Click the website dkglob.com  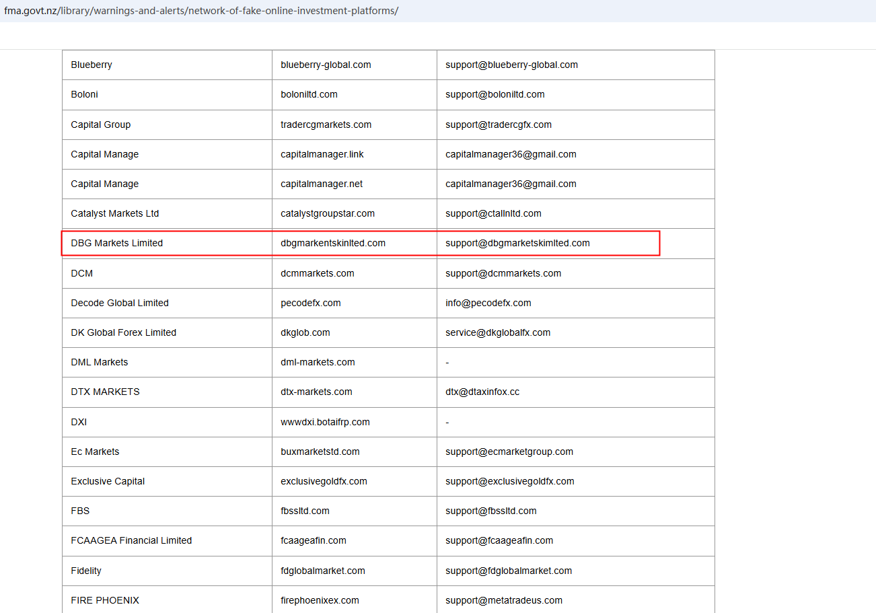pos(305,332)
